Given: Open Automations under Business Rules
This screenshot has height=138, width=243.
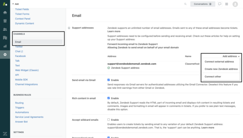Looking at the screenshot, I should [22, 112].
